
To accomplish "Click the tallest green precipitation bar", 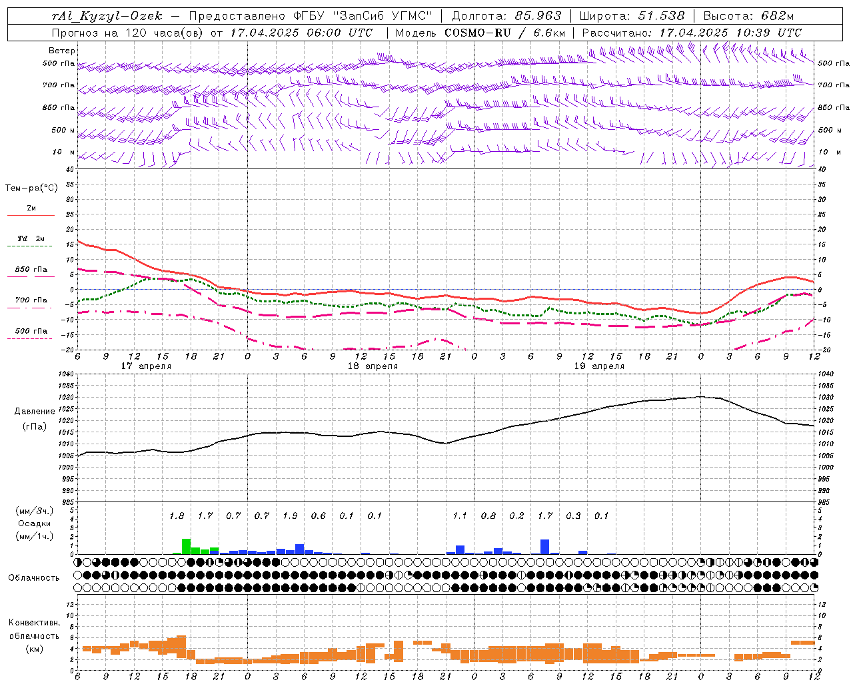I will pos(187,546).
